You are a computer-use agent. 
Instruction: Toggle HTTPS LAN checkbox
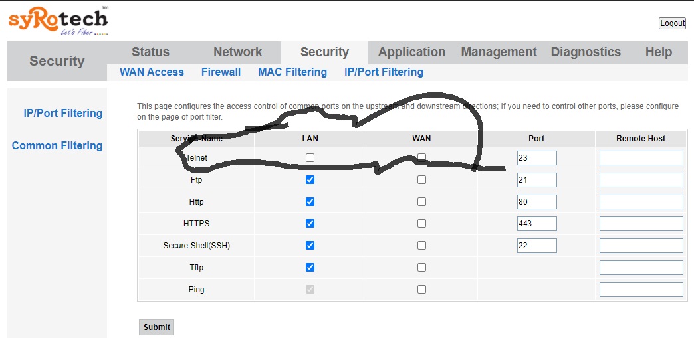pos(310,223)
